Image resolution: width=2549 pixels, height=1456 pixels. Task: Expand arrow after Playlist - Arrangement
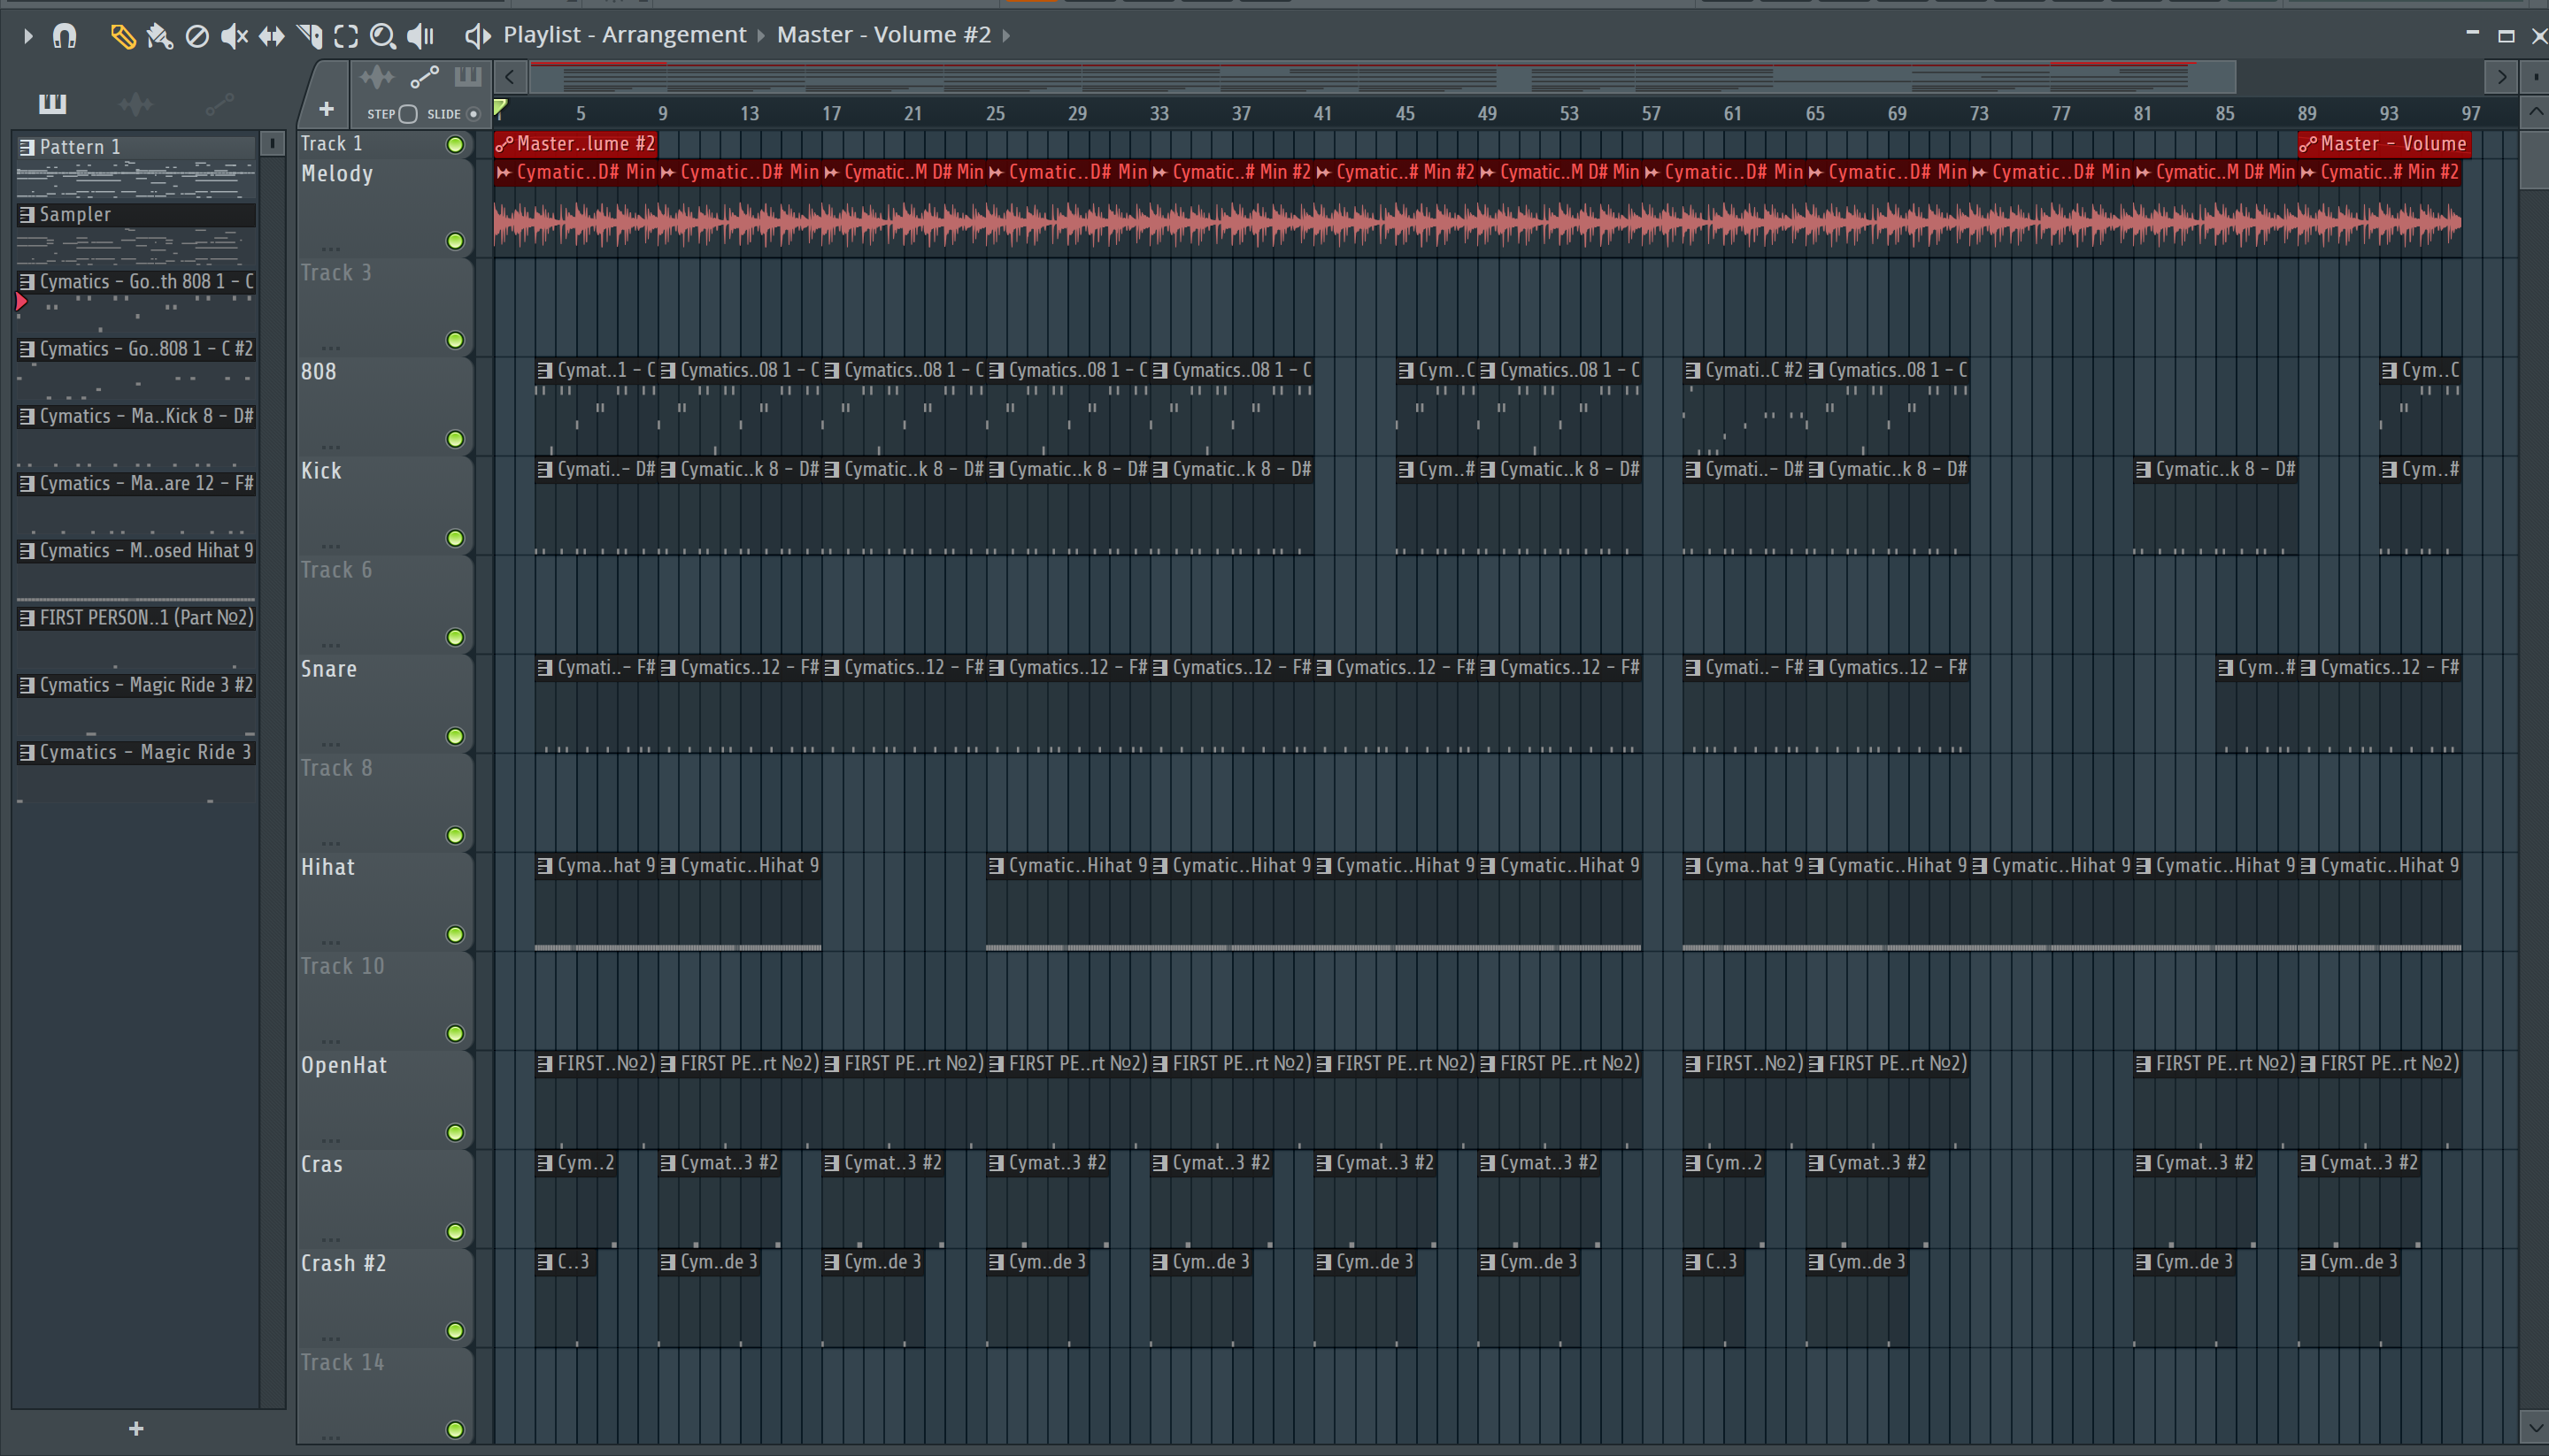click(760, 36)
